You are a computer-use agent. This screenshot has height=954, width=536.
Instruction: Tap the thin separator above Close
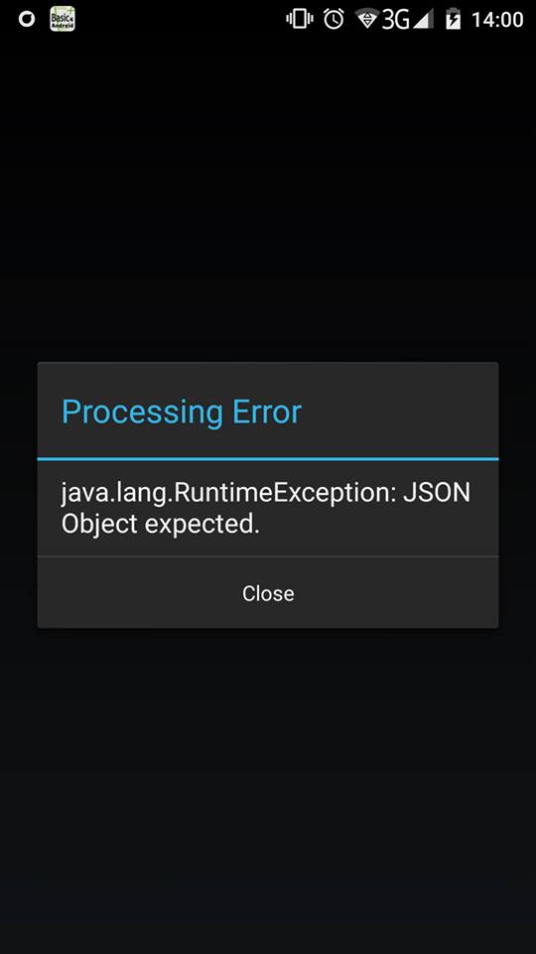click(x=268, y=556)
